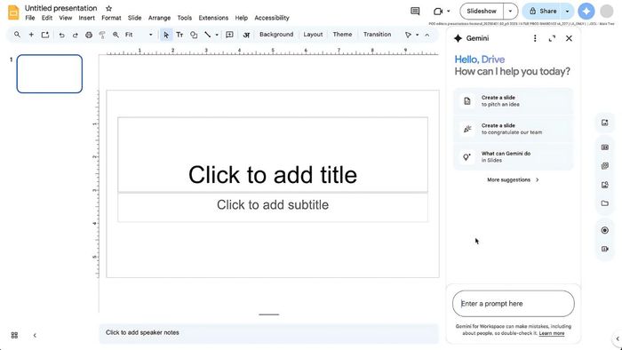Click to add speaker notes
Screen dimensions: 622x350
268,332
